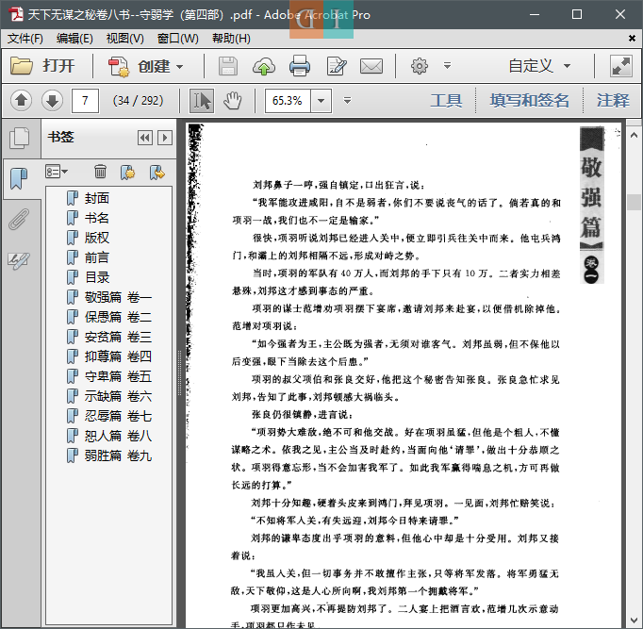The width and height of the screenshot is (643, 629).
Task: Show the page thumbnails panel
Action: (x=20, y=138)
